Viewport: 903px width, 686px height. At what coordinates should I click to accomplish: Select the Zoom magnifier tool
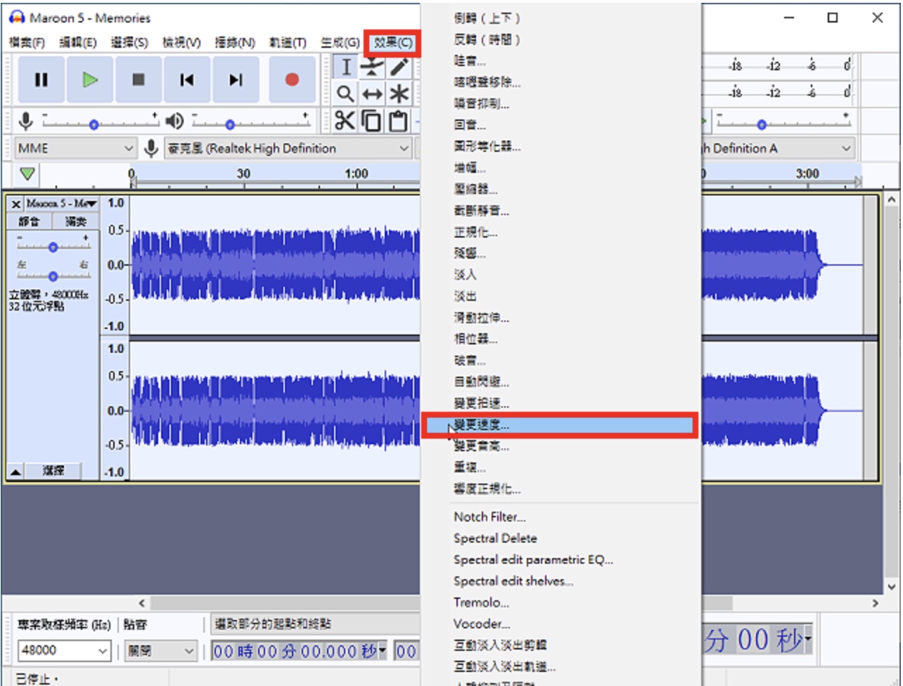[345, 93]
